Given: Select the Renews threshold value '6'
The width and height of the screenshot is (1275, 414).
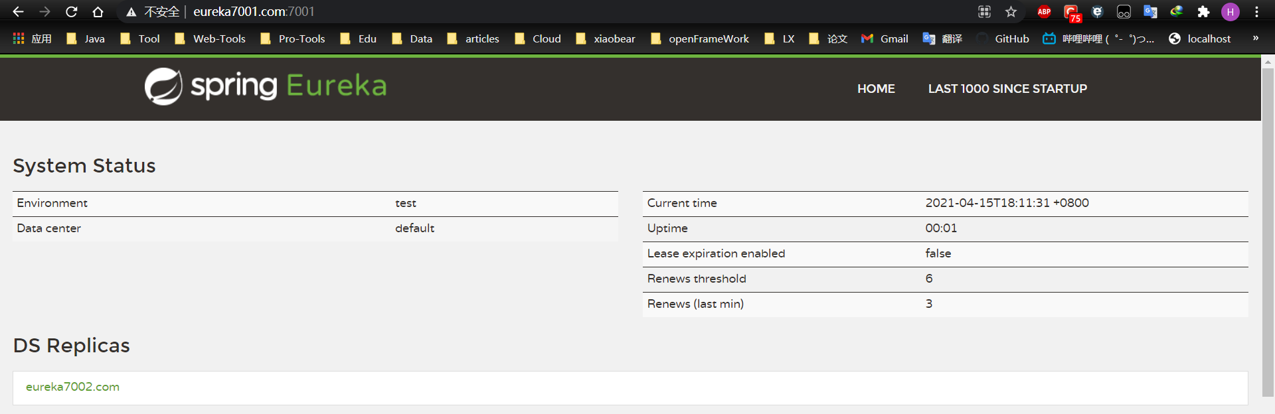Looking at the screenshot, I should [929, 279].
